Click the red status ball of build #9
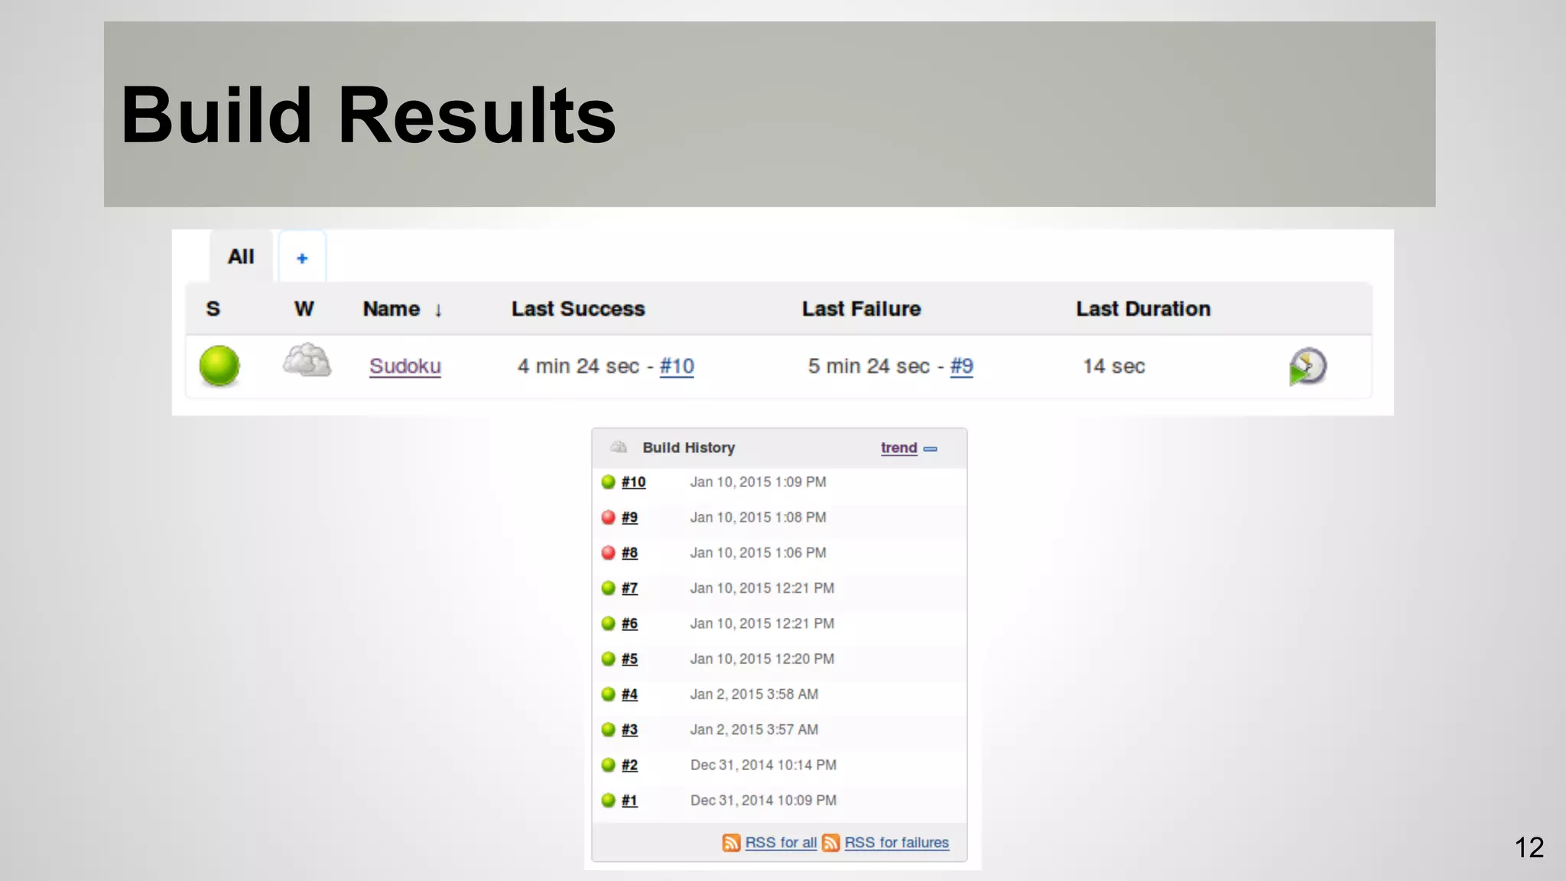 [608, 517]
